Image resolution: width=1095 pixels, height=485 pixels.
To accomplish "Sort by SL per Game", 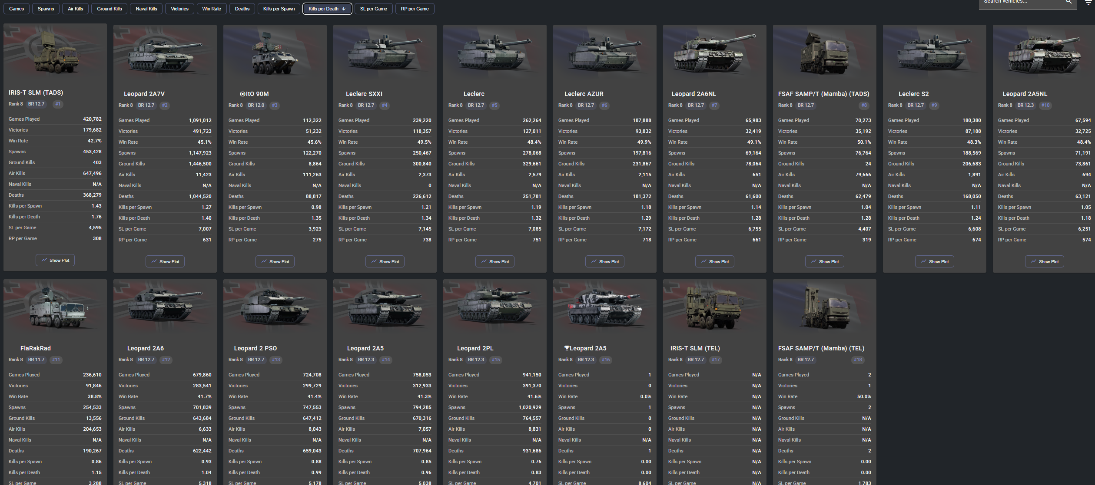I will (373, 9).
